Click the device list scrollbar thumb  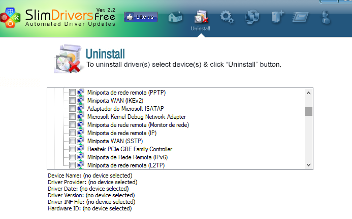click(308, 111)
